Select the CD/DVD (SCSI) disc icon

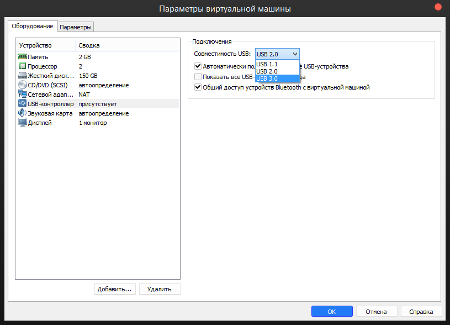pyautogui.click(x=23, y=85)
